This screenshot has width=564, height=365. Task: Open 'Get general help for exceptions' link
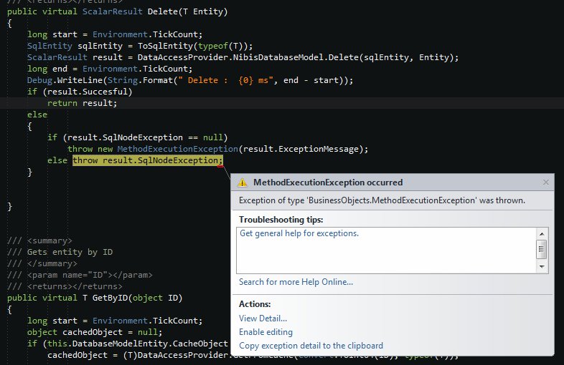pos(299,233)
